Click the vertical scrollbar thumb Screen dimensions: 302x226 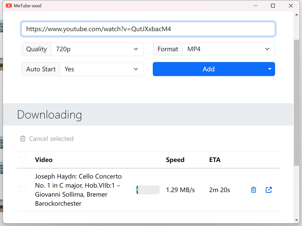click(x=296, y=102)
